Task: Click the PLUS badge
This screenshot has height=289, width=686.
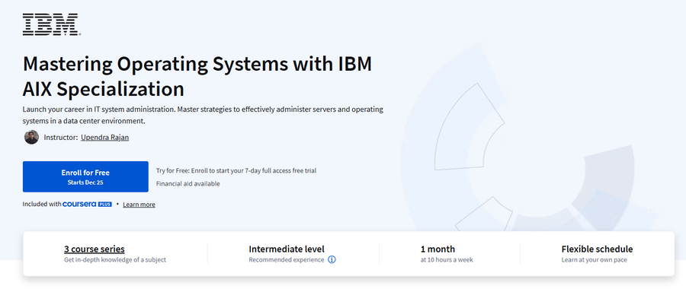Action: click(105, 205)
